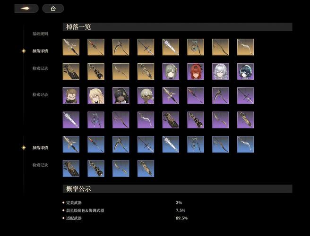Select the purple spiked gauntlet icon
This screenshot has width=310, height=236.
pyautogui.click(x=171, y=120)
